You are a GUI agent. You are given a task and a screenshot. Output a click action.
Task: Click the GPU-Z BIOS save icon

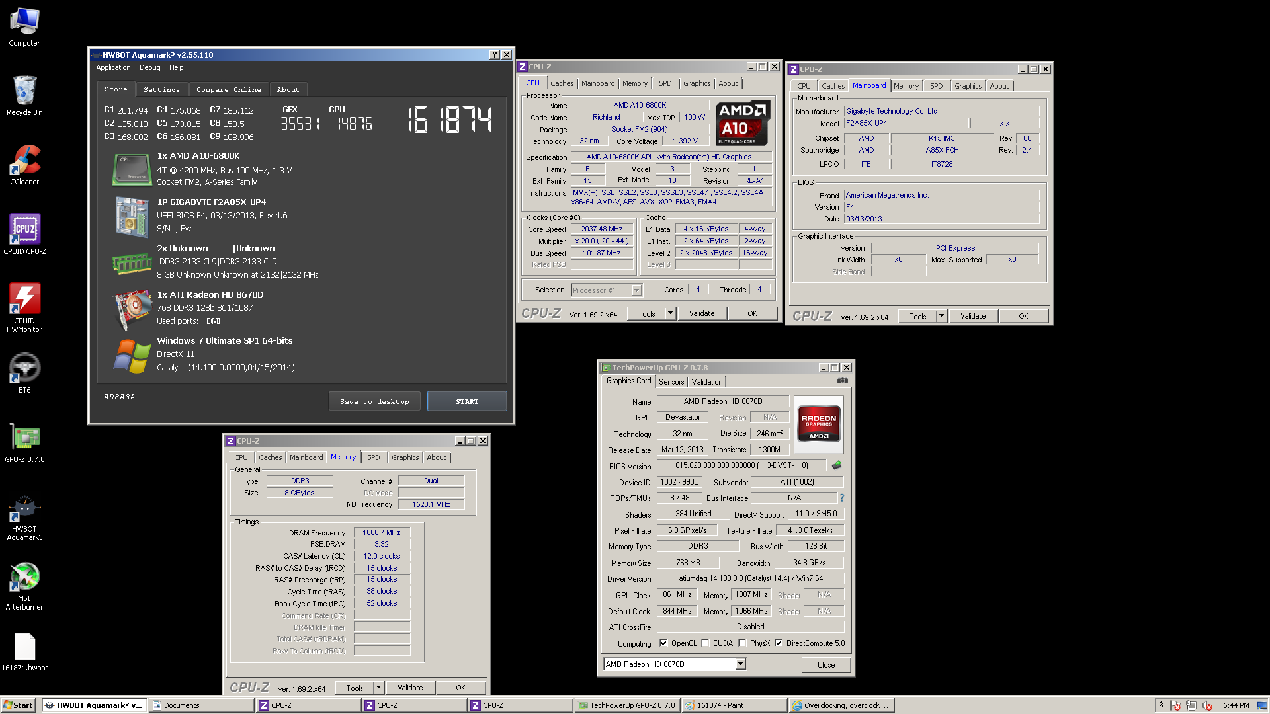pyautogui.click(x=837, y=465)
